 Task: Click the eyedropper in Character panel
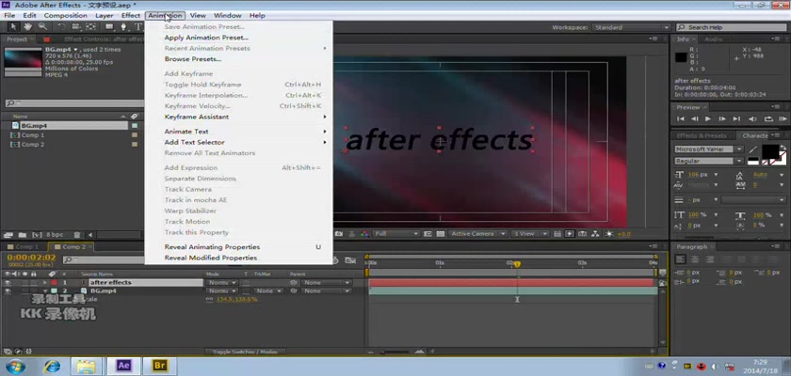[x=753, y=149]
